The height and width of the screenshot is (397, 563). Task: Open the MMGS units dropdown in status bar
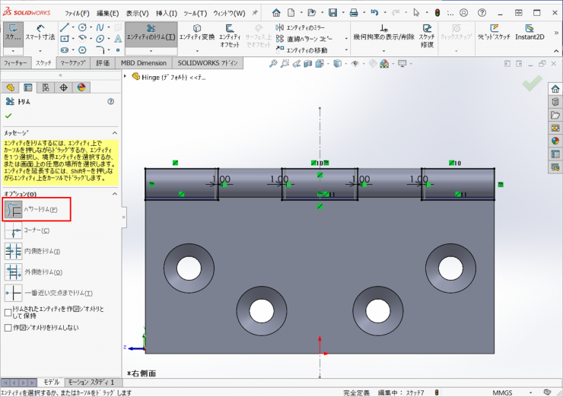pos(503,392)
